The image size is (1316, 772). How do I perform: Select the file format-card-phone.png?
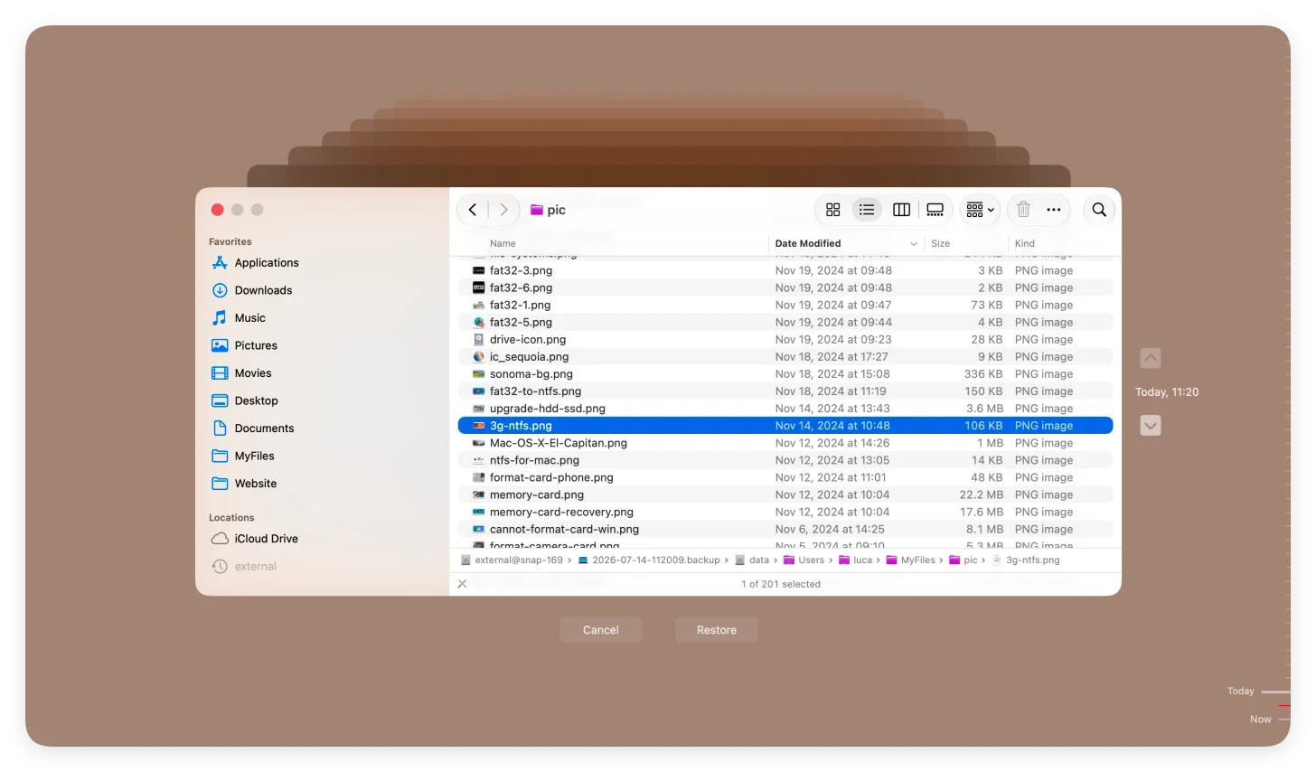[x=785, y=477]
